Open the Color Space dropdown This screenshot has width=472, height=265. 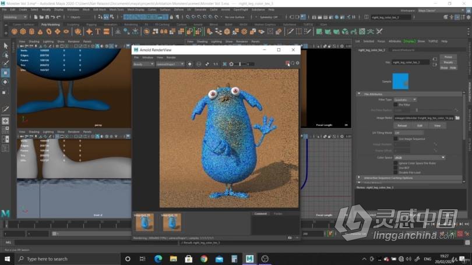pyautogui.click(x=420, y=158)
